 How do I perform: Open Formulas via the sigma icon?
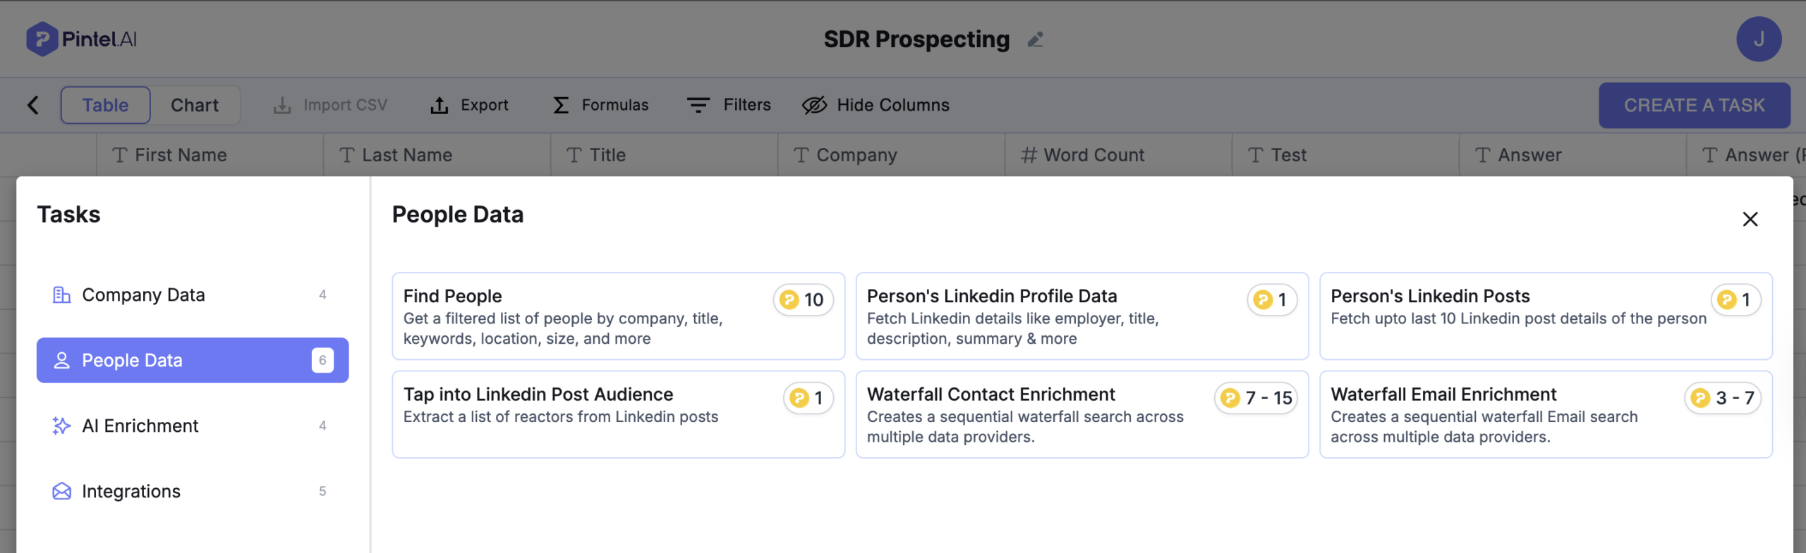tap(561, 105)
